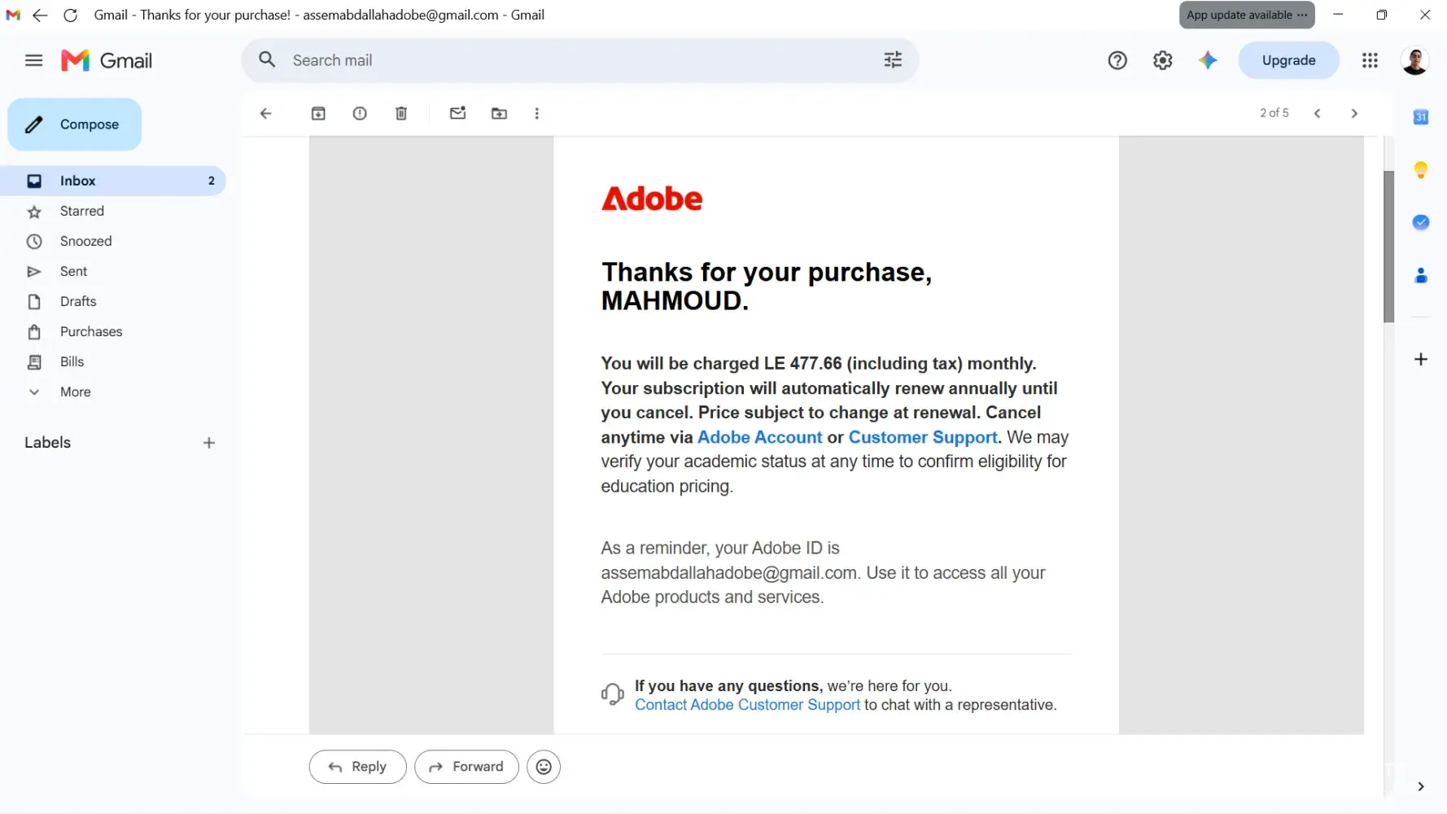1447x814 pixels.
Task: Click the search magnifier icon
Action: click(x=267, y=59)
